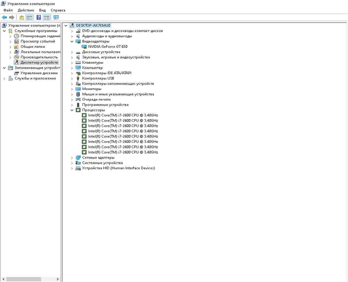Expand the Аудиовходы и аудиовыходы node
This screenshot has height=282, width=348.
click(x=72, y=36)
